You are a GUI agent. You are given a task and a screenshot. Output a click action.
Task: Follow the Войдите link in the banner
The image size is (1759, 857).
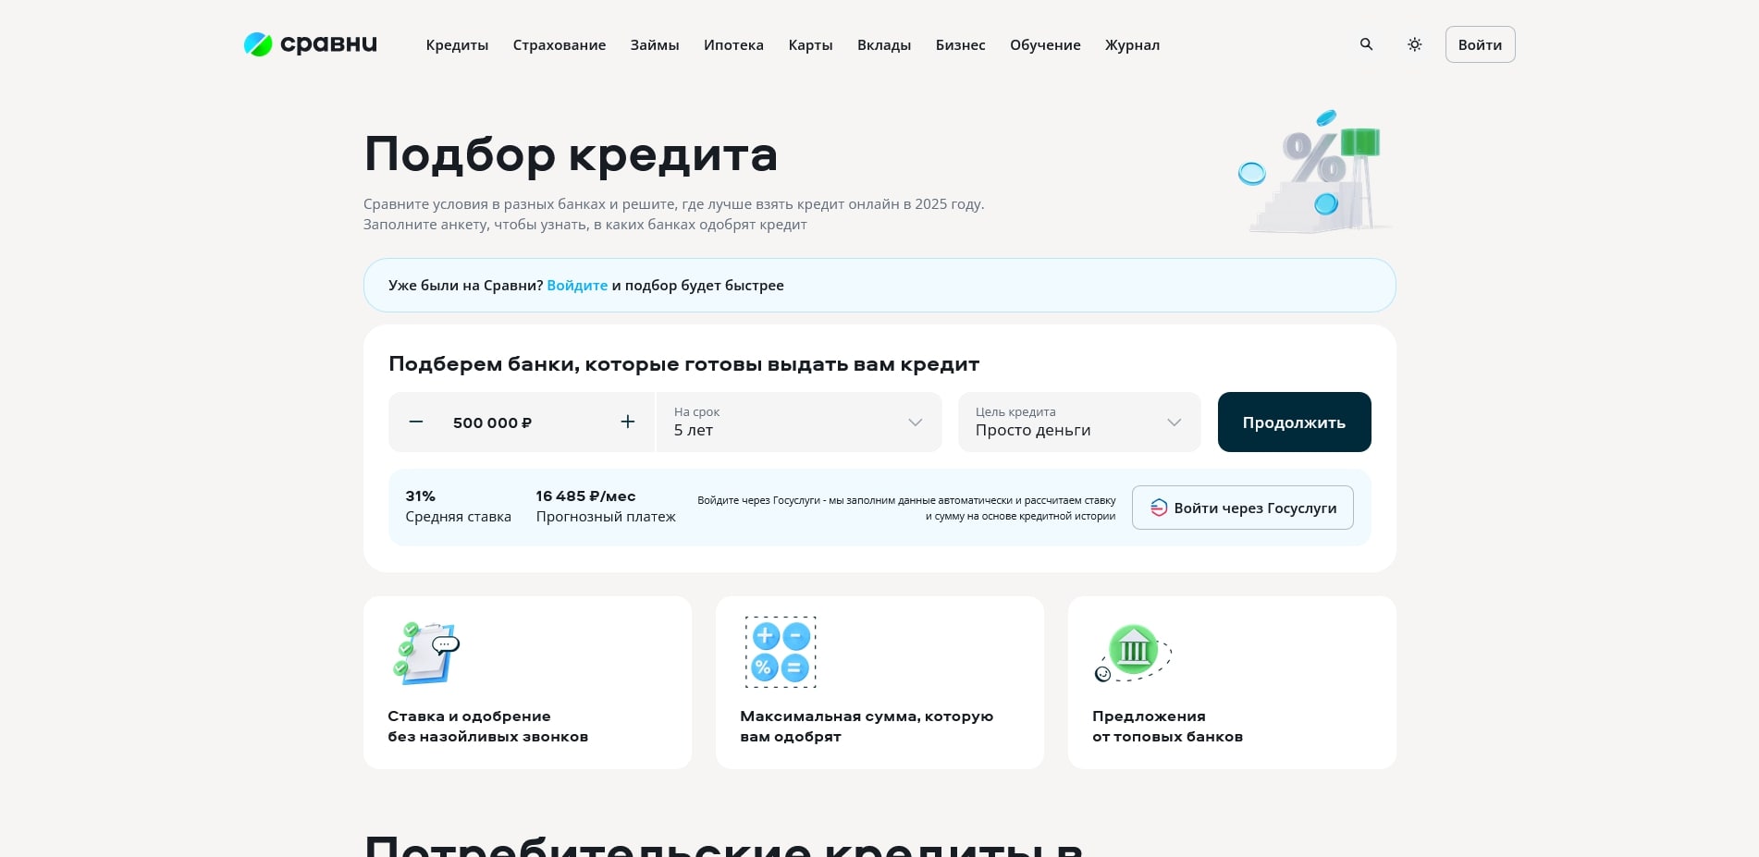577,285
